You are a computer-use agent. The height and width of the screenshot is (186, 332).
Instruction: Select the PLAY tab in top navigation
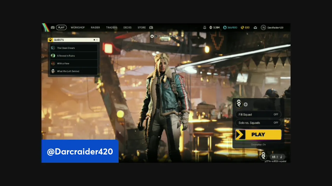(x=61, y=27)
